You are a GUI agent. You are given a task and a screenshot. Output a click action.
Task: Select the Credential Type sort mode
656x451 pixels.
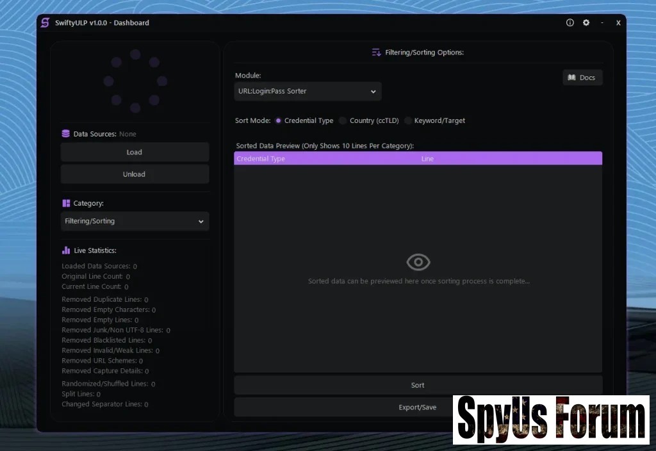(x=278, y=120)
